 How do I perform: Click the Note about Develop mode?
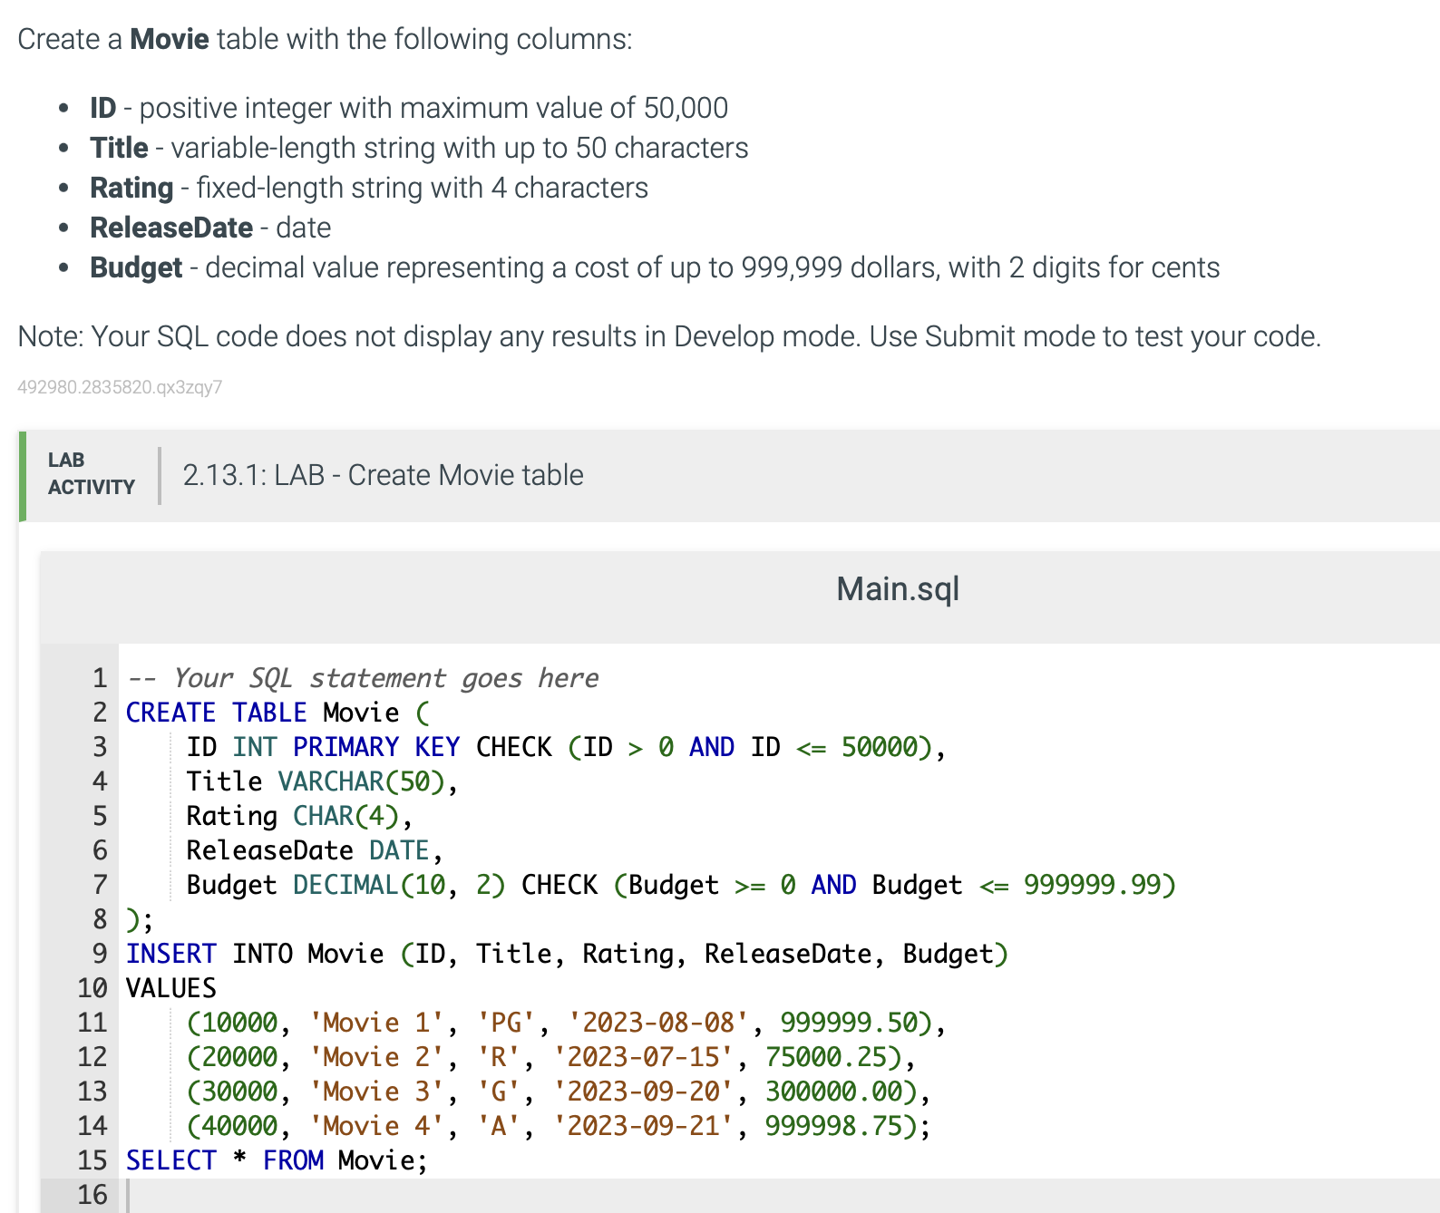[669, 336]
